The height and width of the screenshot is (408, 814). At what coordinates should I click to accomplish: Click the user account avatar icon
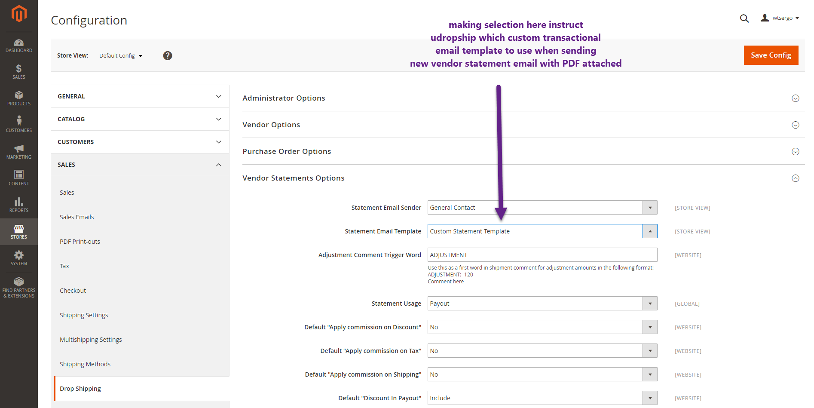coord(765,18)
